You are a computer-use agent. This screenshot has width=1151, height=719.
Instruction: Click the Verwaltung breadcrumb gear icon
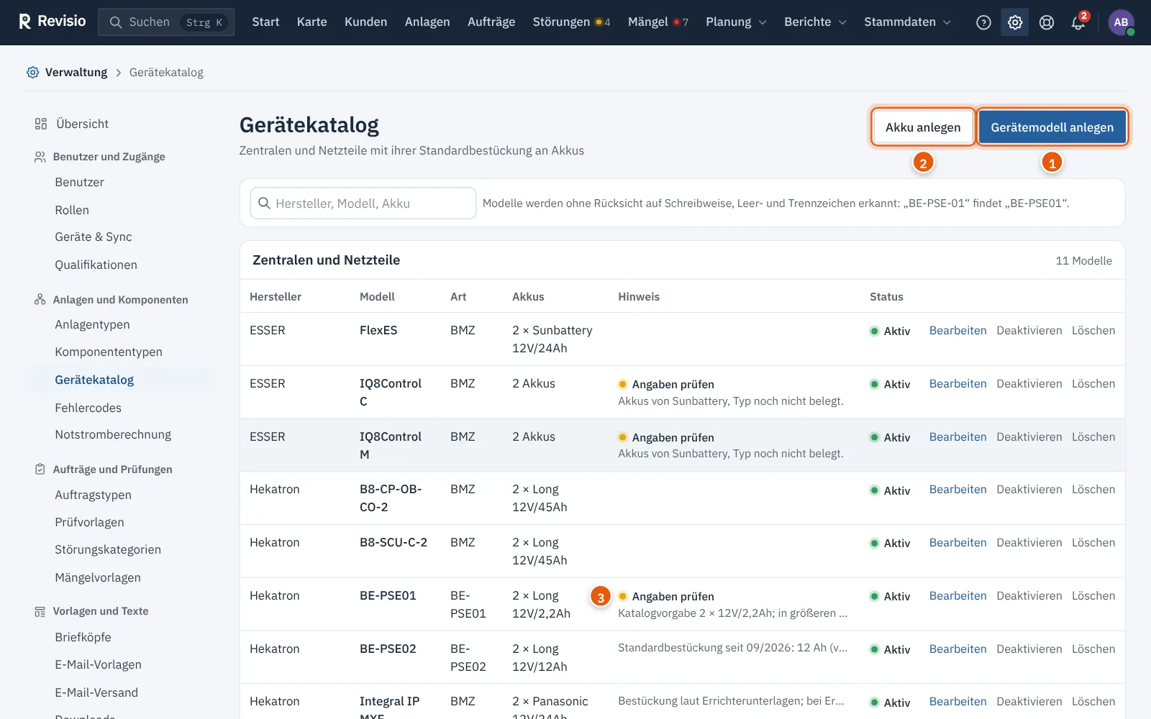(x=33, y=72)
